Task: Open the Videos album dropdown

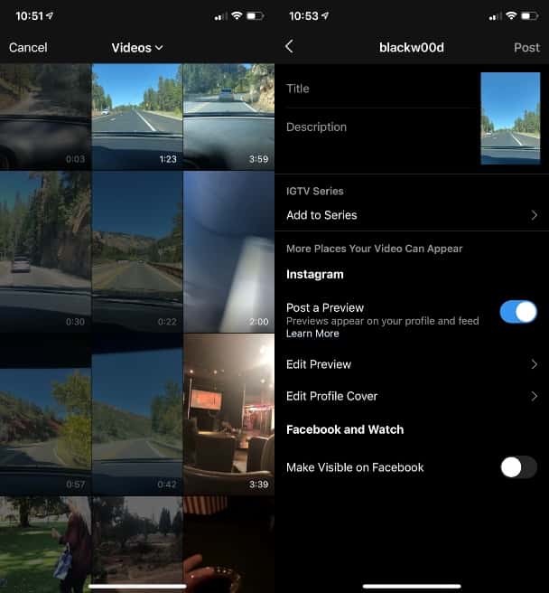Action: click(x=137, y=47)
